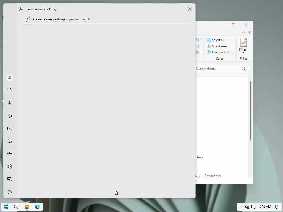Open the notifications bell
The image size is (283, 212).
[x=277, y=207]
